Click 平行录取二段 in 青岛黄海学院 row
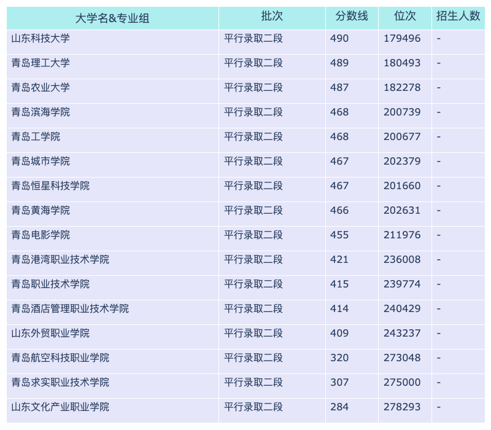This screenshot has width=491, height=430. [x=253, y=210]
